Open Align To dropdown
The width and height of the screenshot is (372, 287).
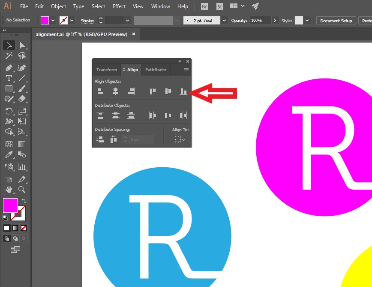pyautogui.click(x=180, y=139)
